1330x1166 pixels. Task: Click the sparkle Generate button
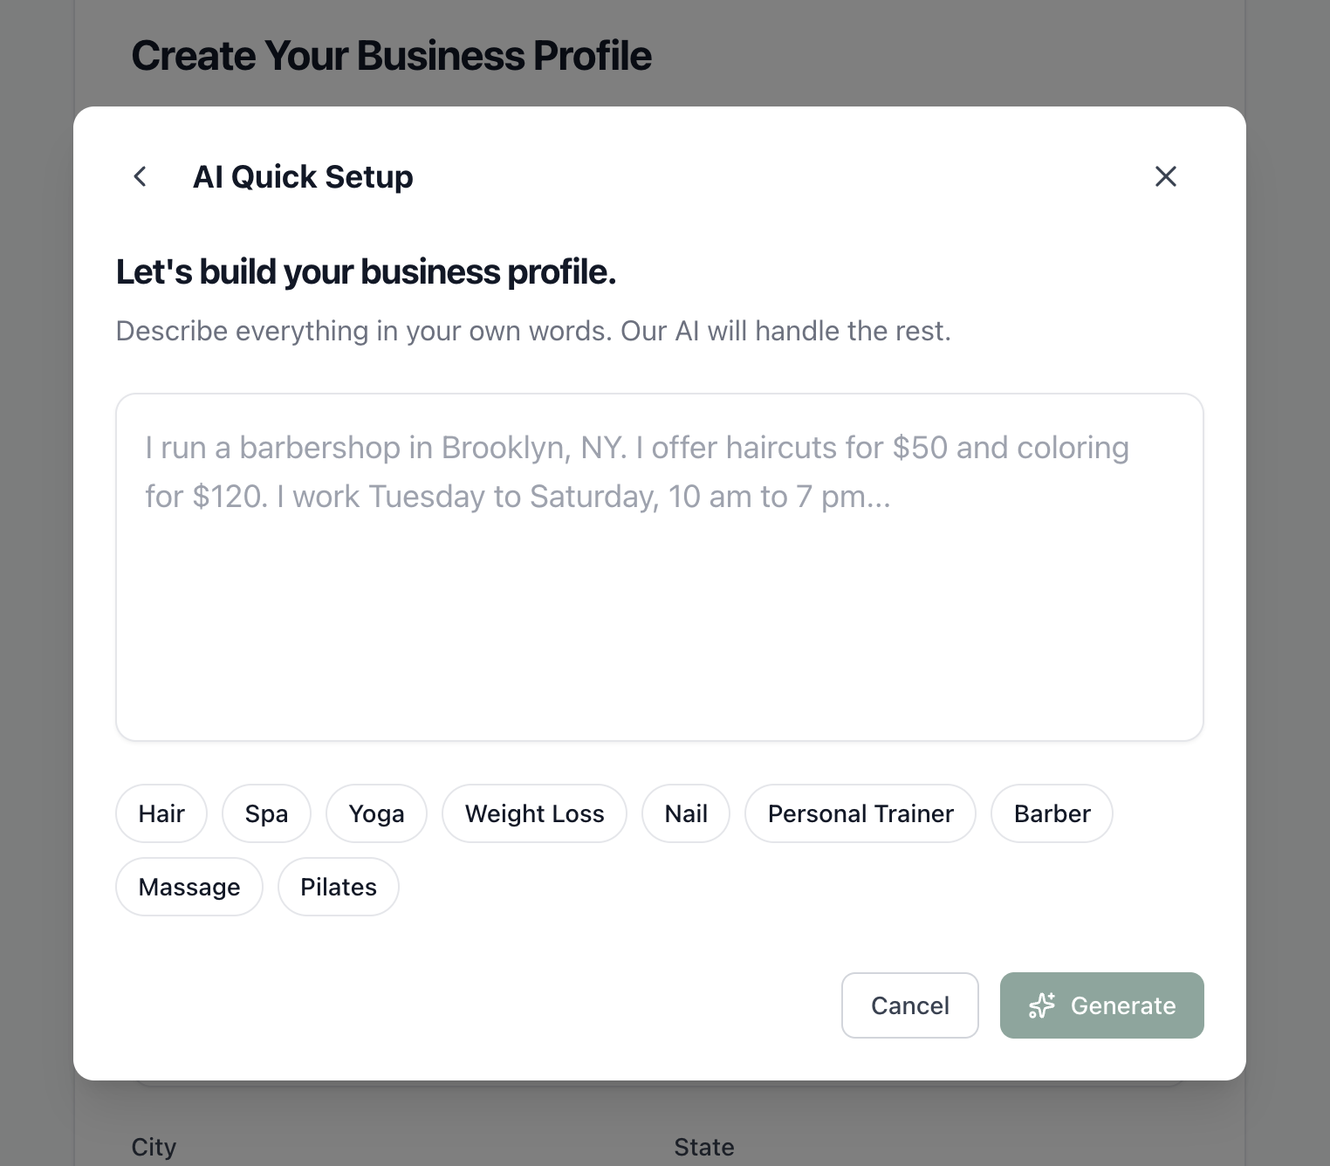coord(1101,1005)
